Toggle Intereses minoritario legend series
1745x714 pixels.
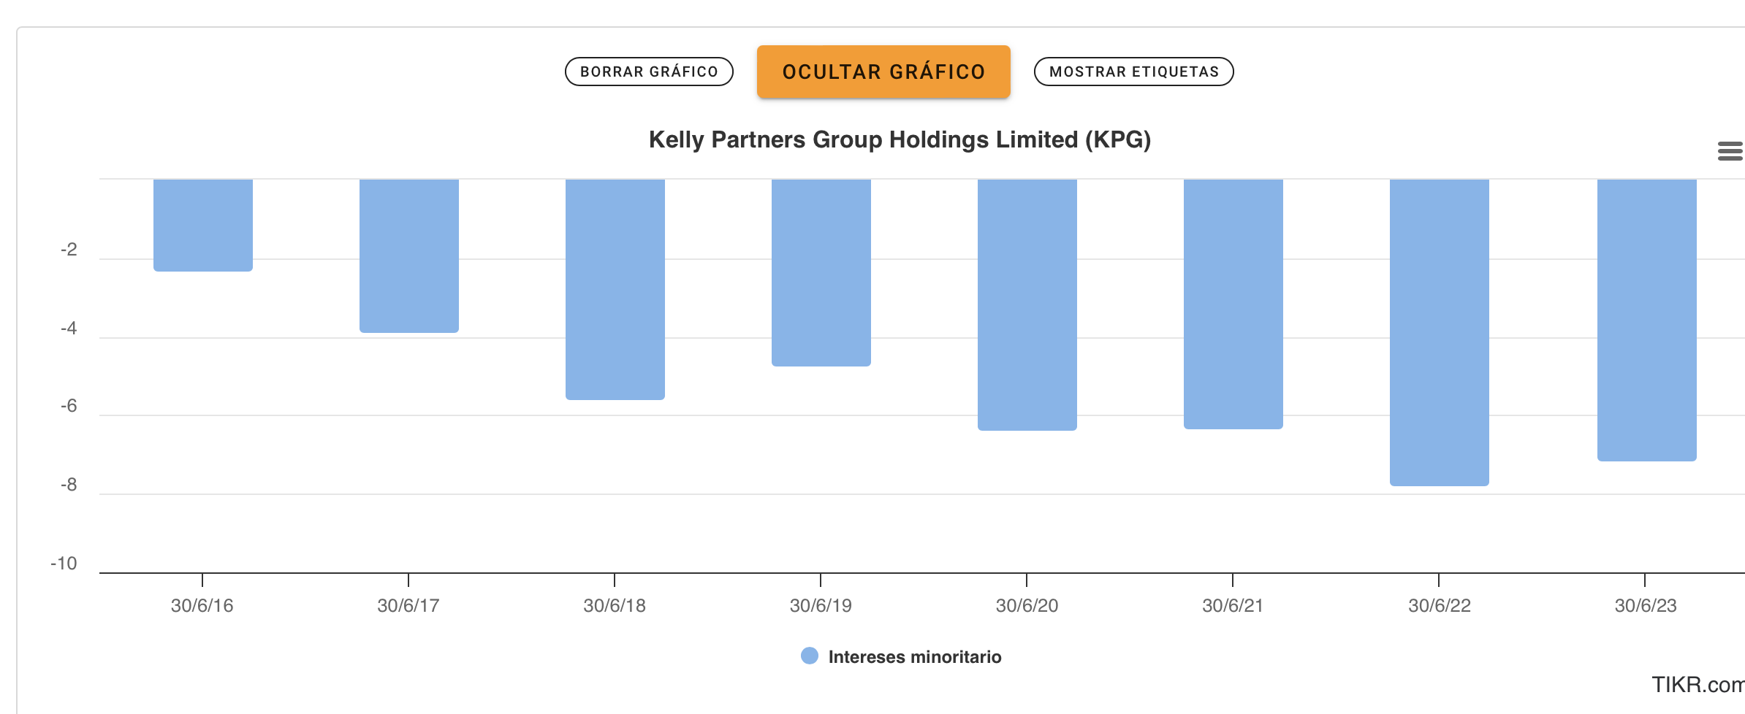(x=914, y=657)
